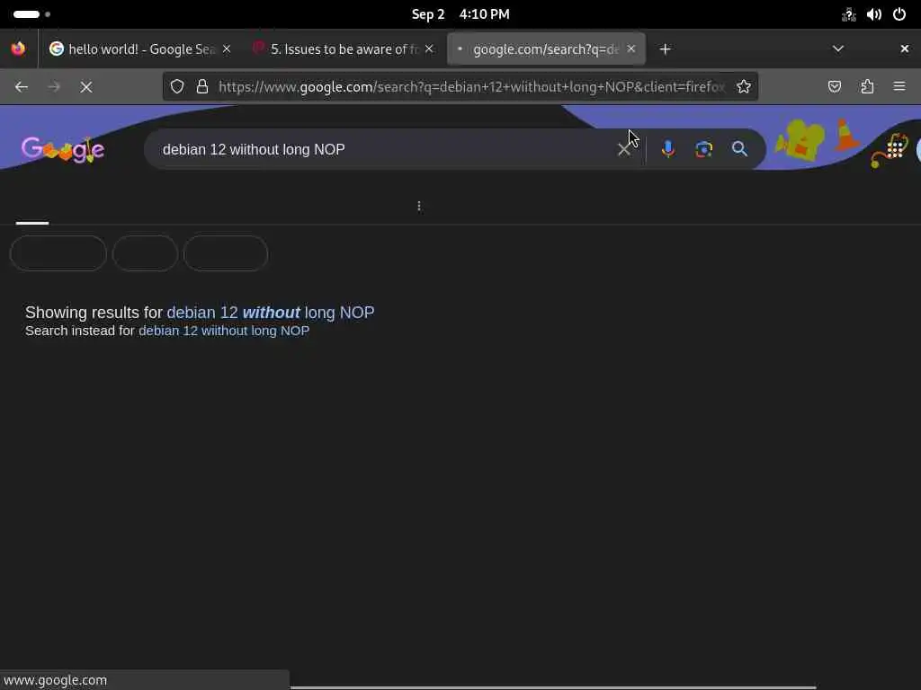Open the Firefox hamburger menu
Screen dimensions: 921x690
tap(899, 87)
